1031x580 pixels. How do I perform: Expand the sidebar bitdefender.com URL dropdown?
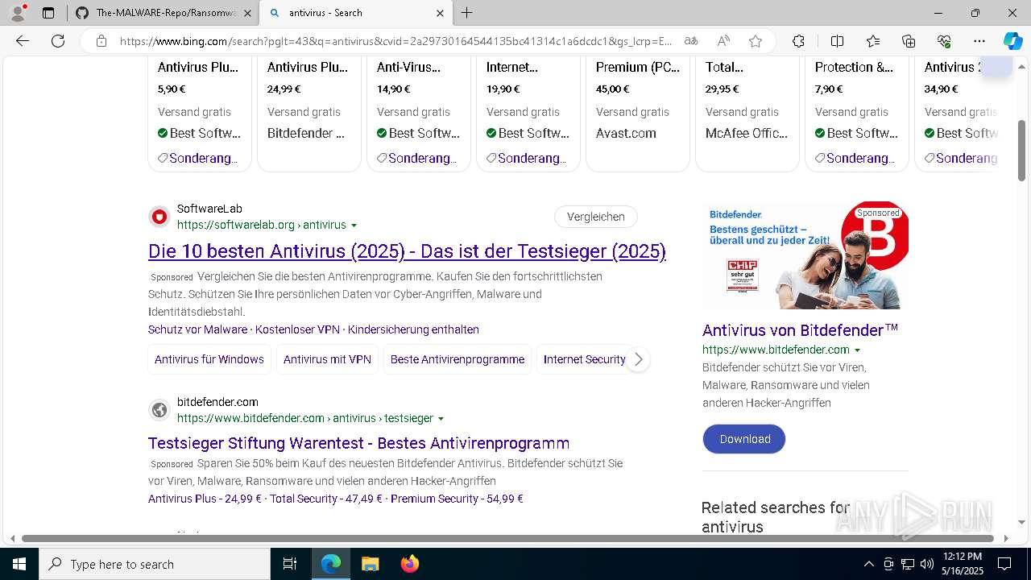click(x=857, y=350)
